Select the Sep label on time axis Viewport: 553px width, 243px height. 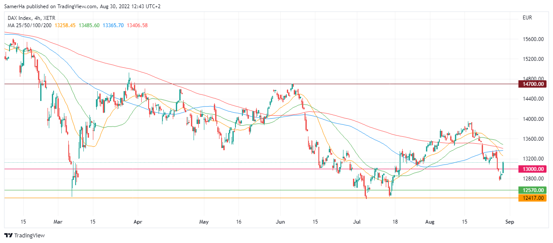[509, 222]
